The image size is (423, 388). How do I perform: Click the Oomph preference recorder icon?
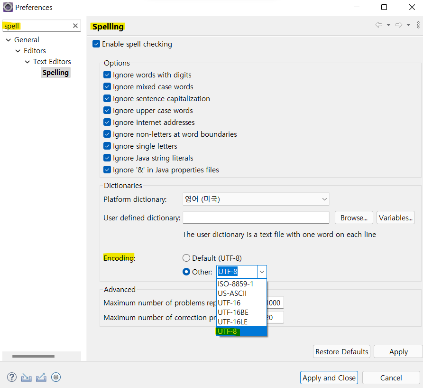pyautogui.click(x=56, y=377)
